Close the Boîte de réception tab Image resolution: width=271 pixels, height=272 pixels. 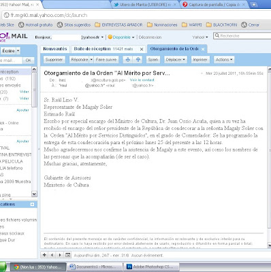point(142,49)
